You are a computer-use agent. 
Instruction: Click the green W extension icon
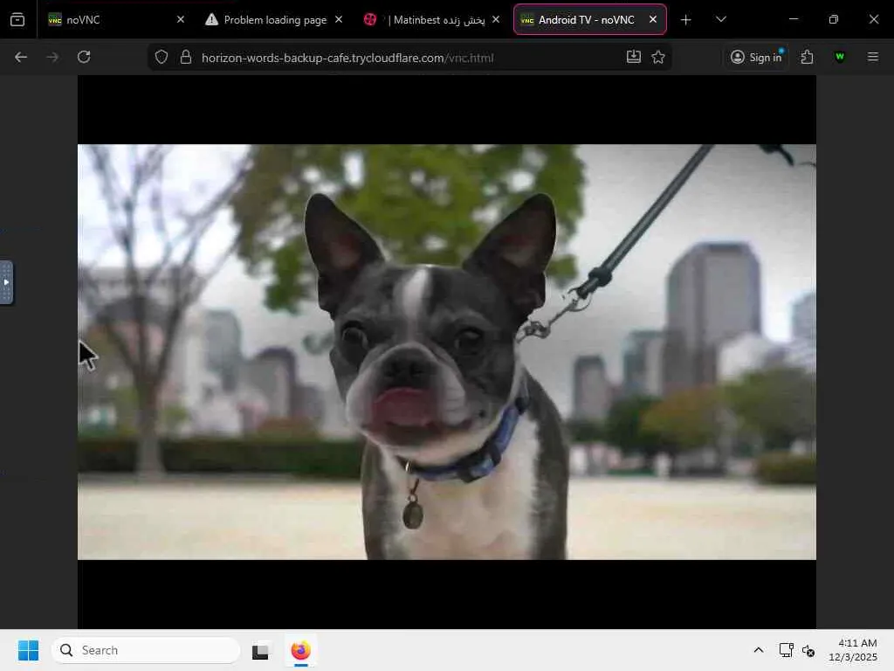[x=840, y=57]
